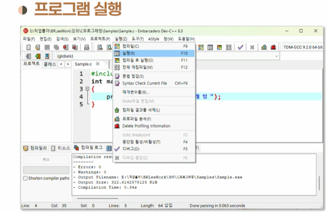Choose 컴파일 후 실행(O) from the menu
This screenshot has width=326, height=212.
pyautogui.click(x=154, y=60)
